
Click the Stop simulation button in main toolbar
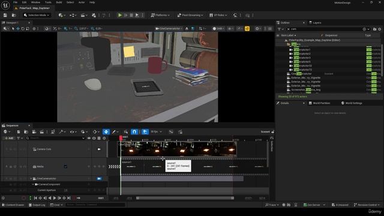pos(131,15)
